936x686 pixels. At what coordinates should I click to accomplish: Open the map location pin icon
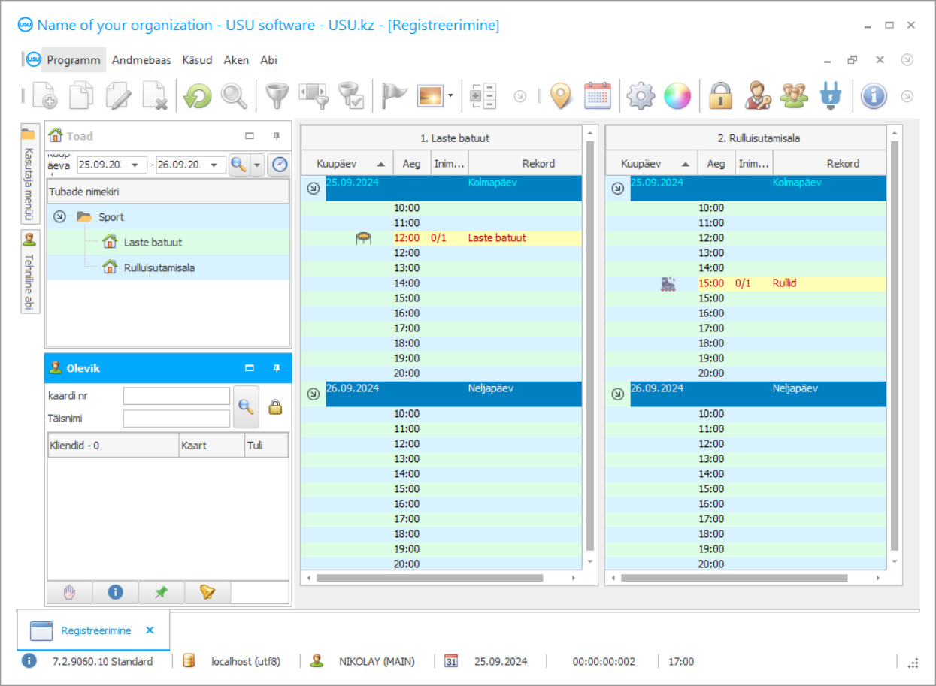(561, 96)
